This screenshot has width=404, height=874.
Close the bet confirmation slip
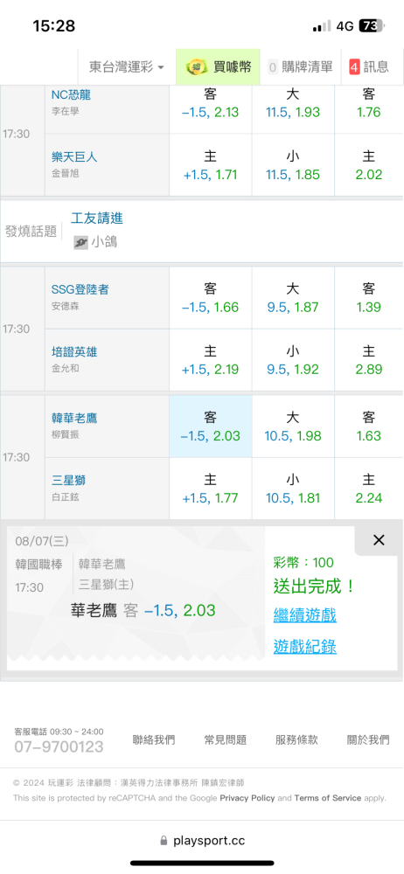coord(379,540)
